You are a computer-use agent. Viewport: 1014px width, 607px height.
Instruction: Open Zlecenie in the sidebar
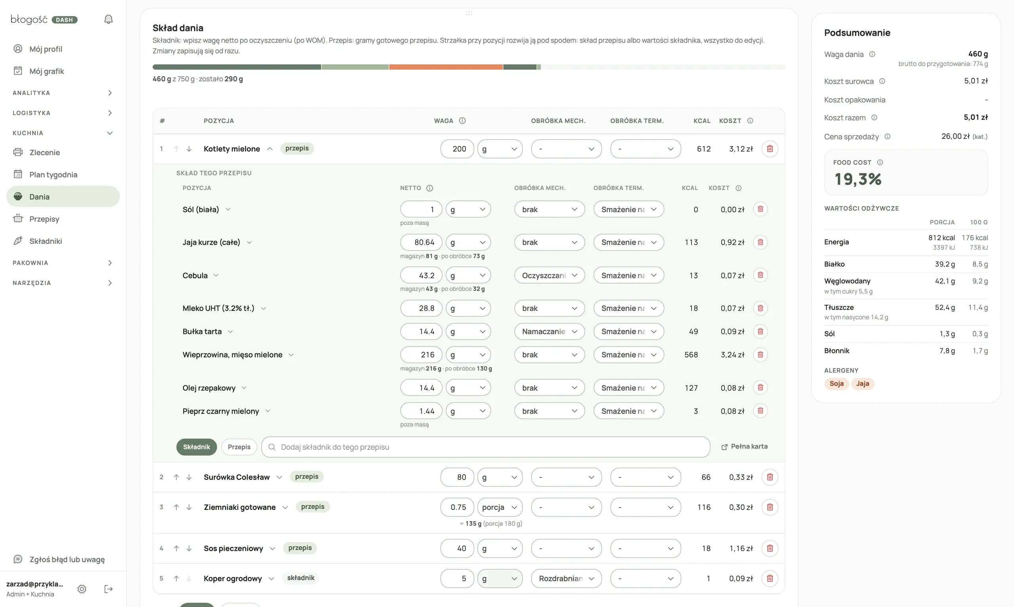pos(63,152)
